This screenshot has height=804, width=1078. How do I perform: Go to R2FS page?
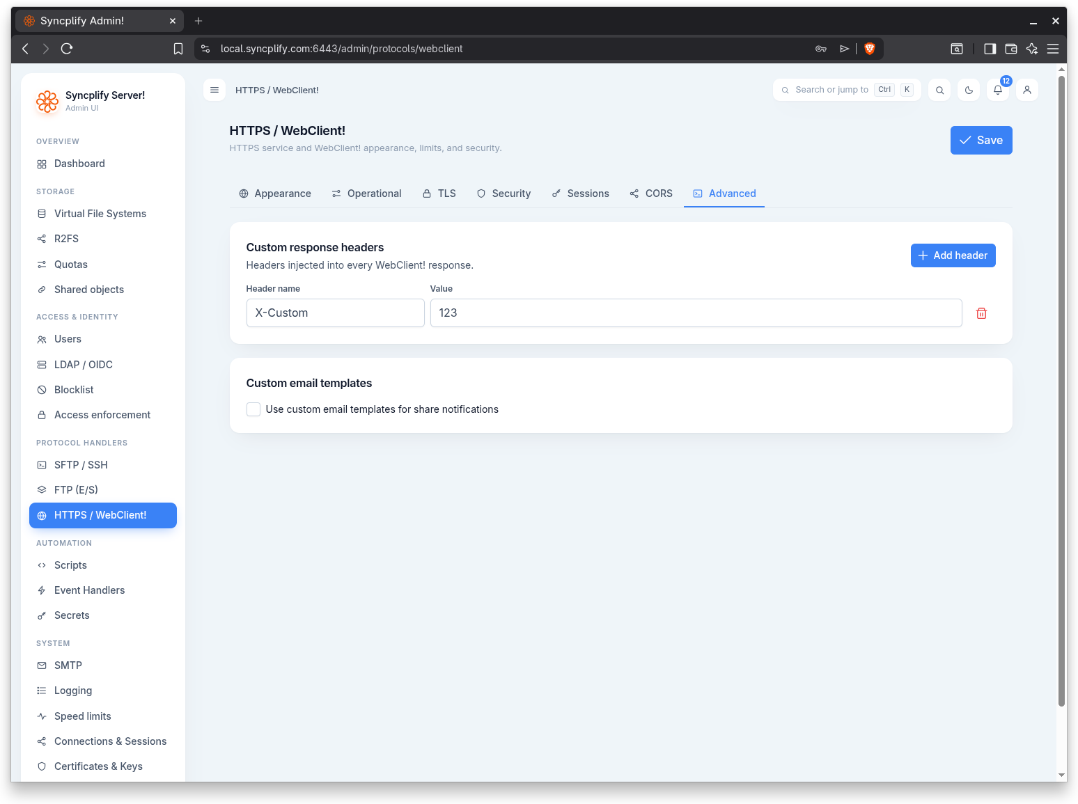[x=103, y=239]
